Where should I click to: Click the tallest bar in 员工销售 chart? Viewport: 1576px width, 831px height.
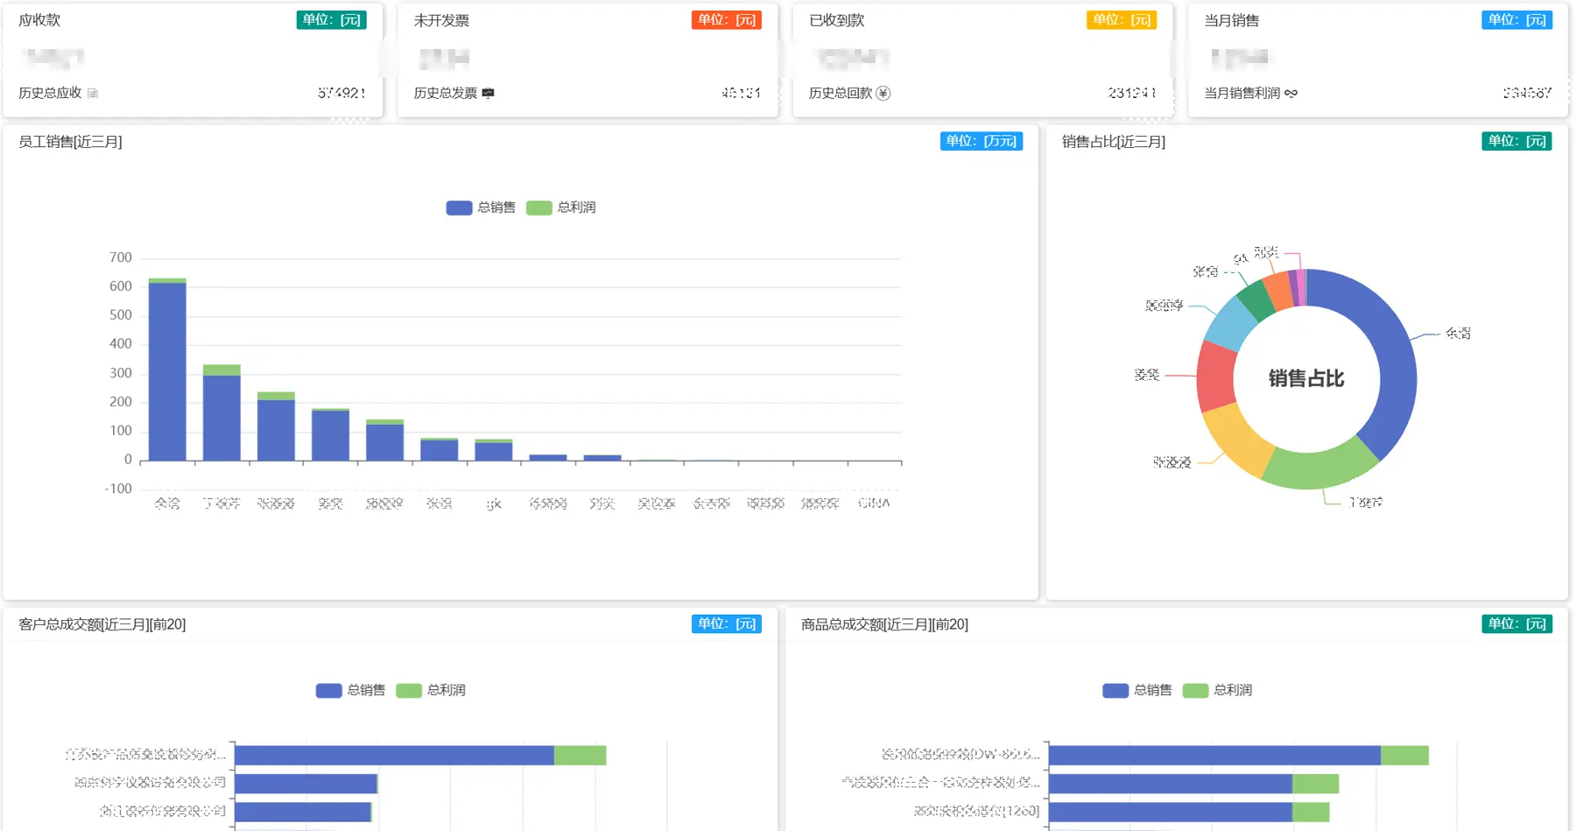[166, 368]
